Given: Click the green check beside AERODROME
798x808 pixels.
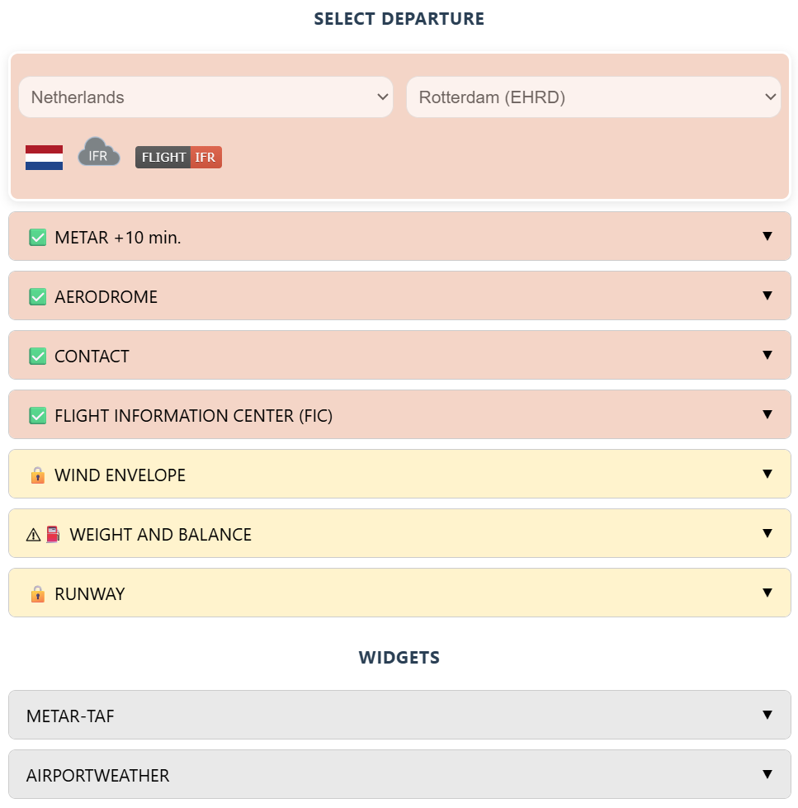Looking at the screenshot, I should pyautogui.click(x=37, y=297).
